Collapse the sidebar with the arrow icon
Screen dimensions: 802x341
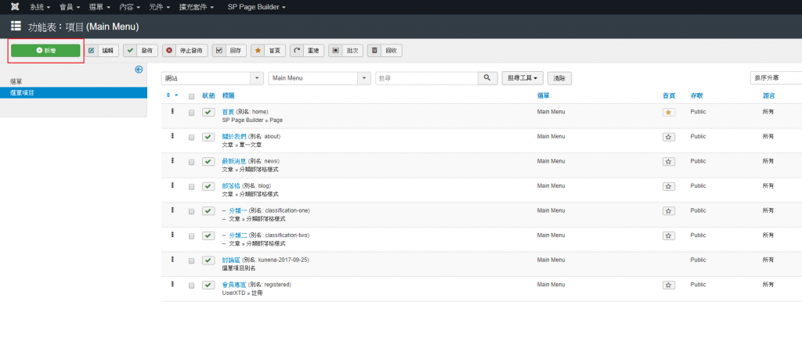(x=139, y=70)
